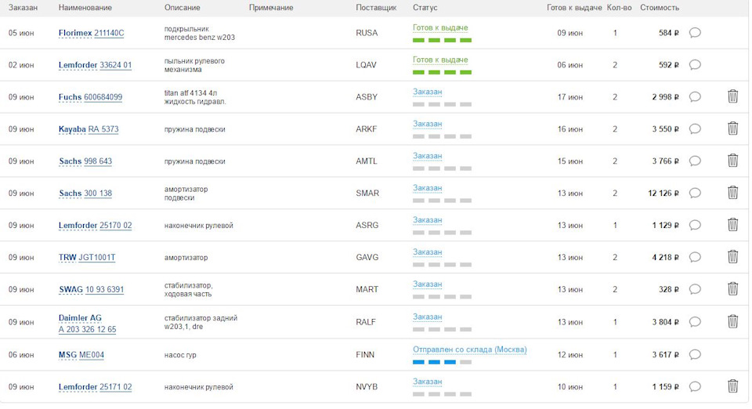This screenshot has height=409, width=752.
Task: Open part number JGT1001T link
Action: pyautogui.click(x=97, y=258)
